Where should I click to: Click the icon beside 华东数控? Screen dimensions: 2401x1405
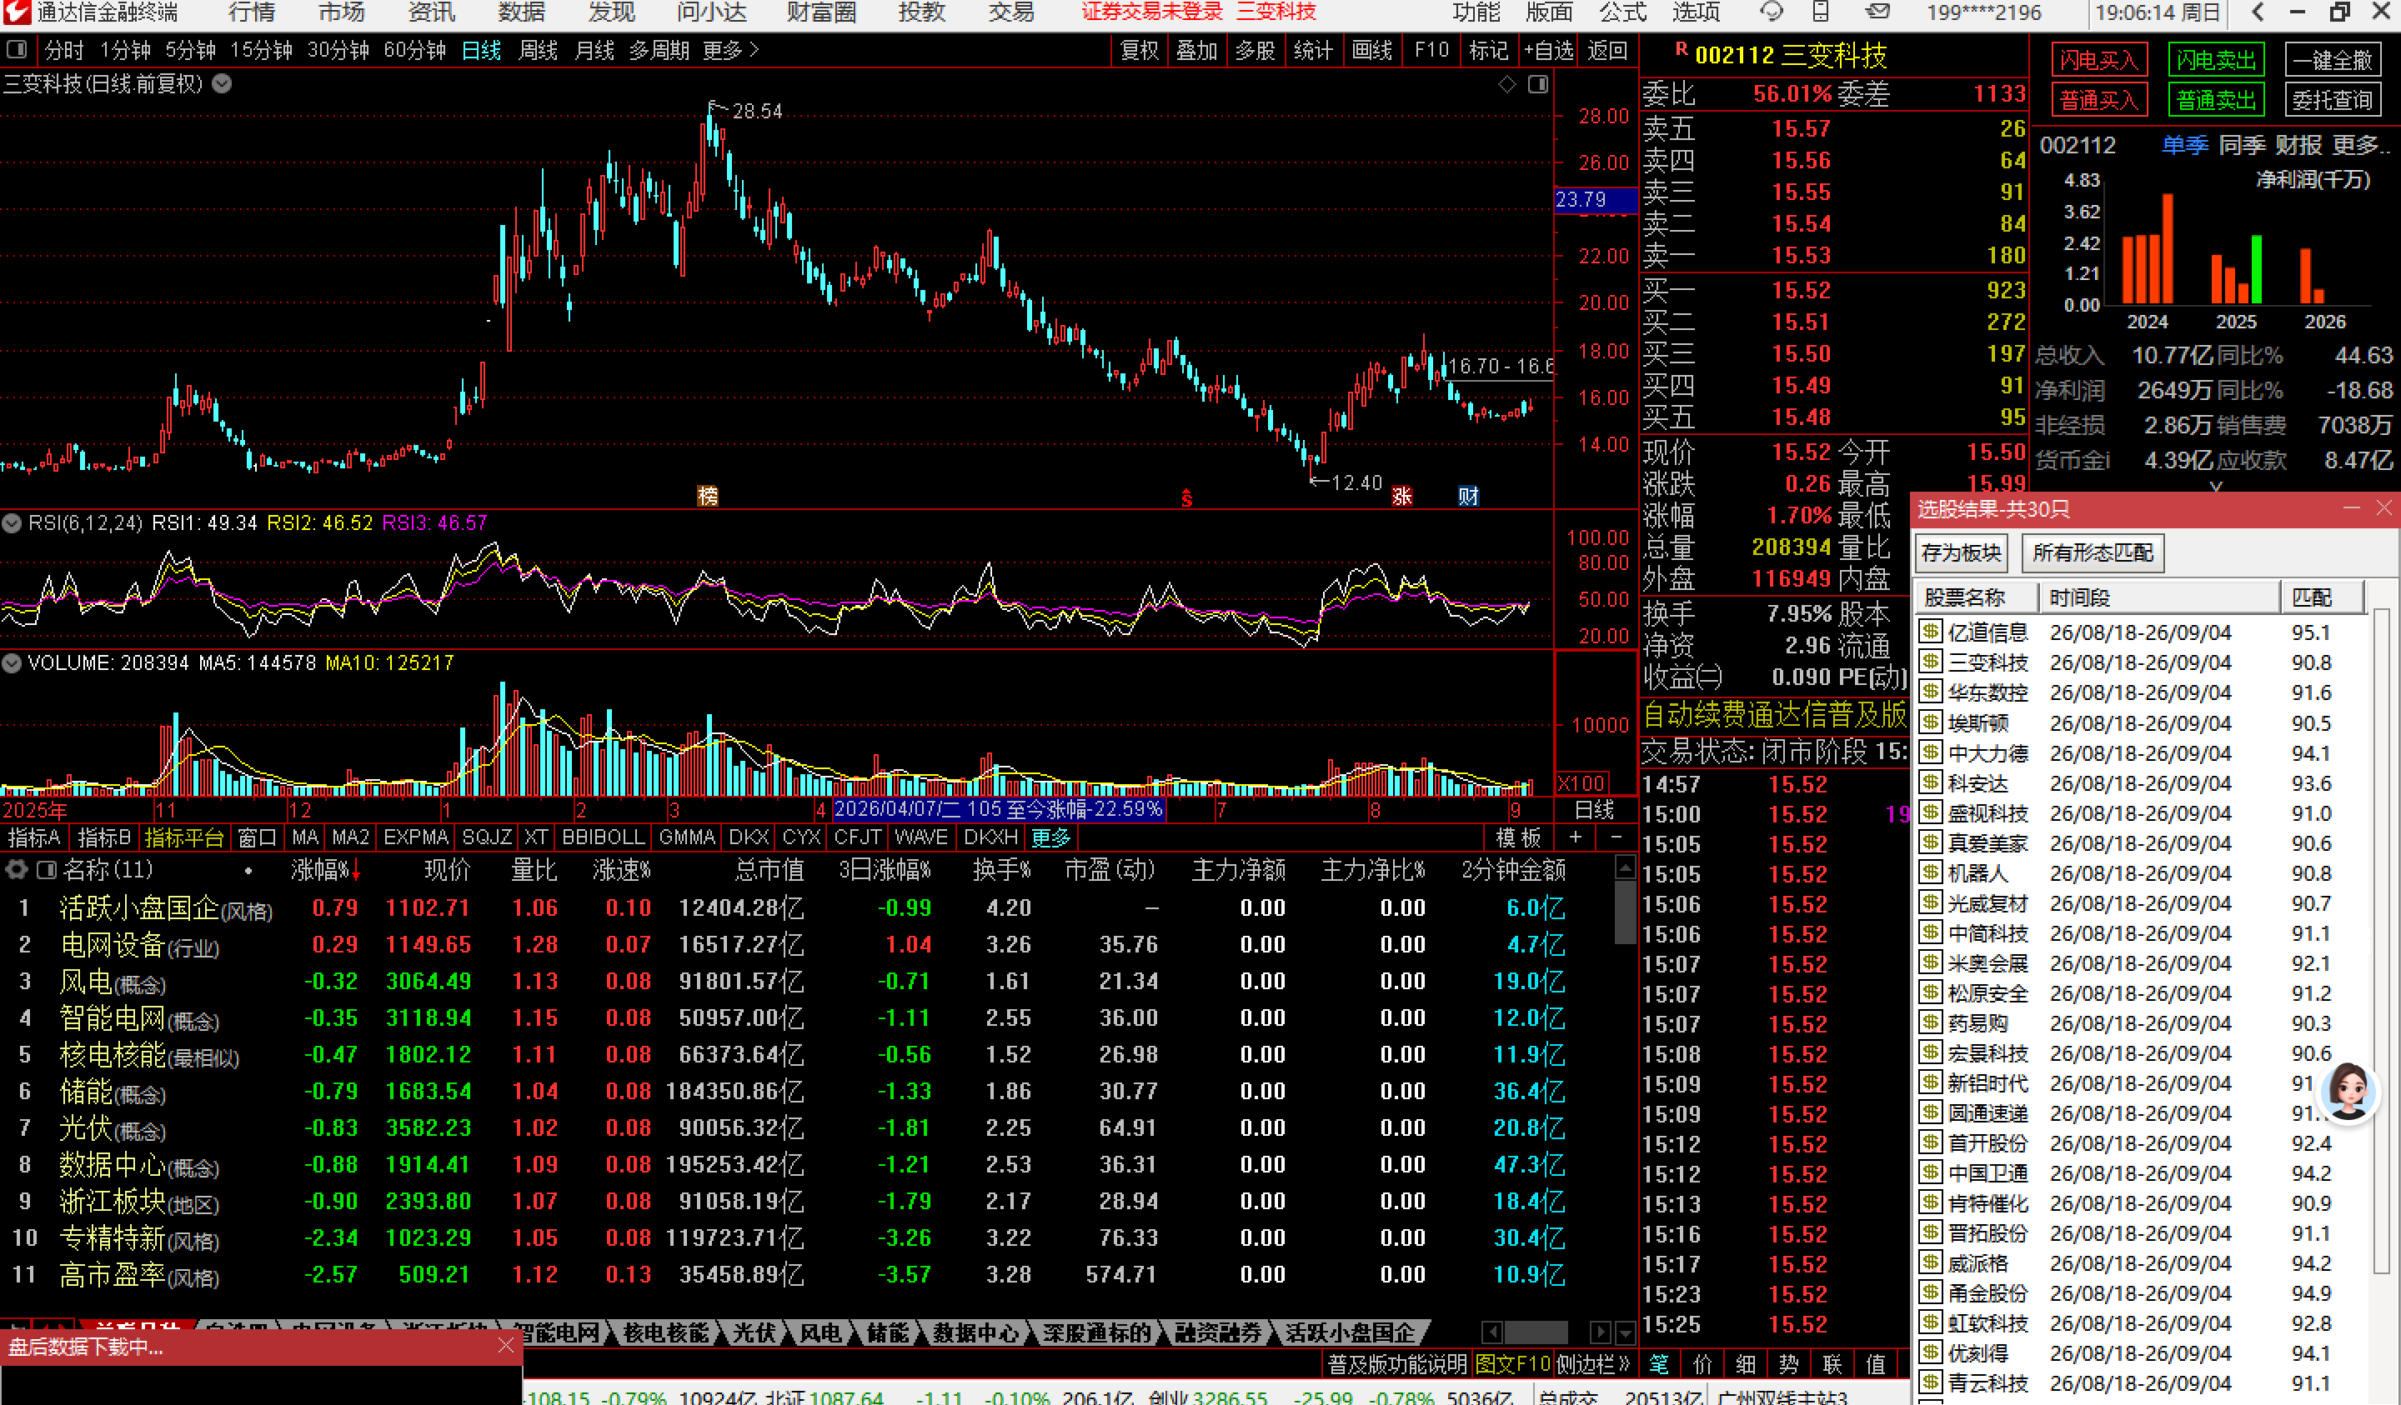click(1930, 692)
